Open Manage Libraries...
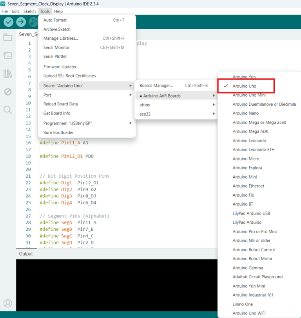301x318 pixels. (x=87, y=39)
